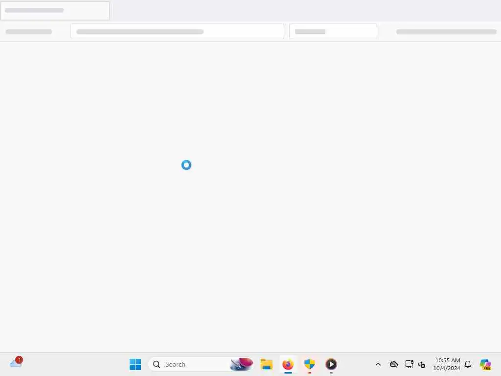501x376 pixels.
Task: Open the Windows Start menu
Action: pyautogui.click(x=135, y=364)
